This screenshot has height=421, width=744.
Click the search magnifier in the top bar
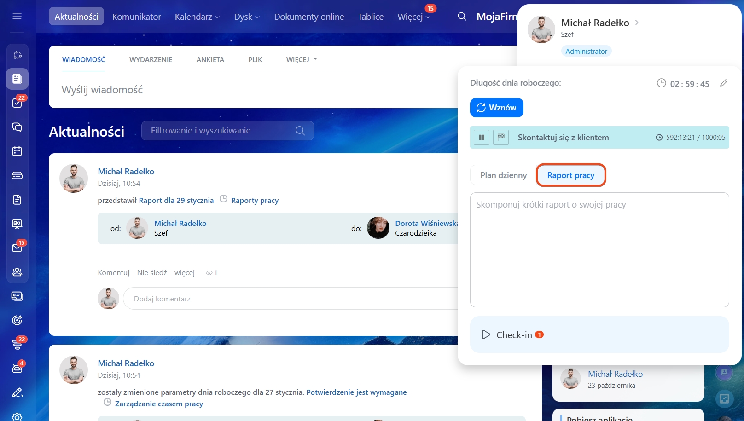(462, 17)
